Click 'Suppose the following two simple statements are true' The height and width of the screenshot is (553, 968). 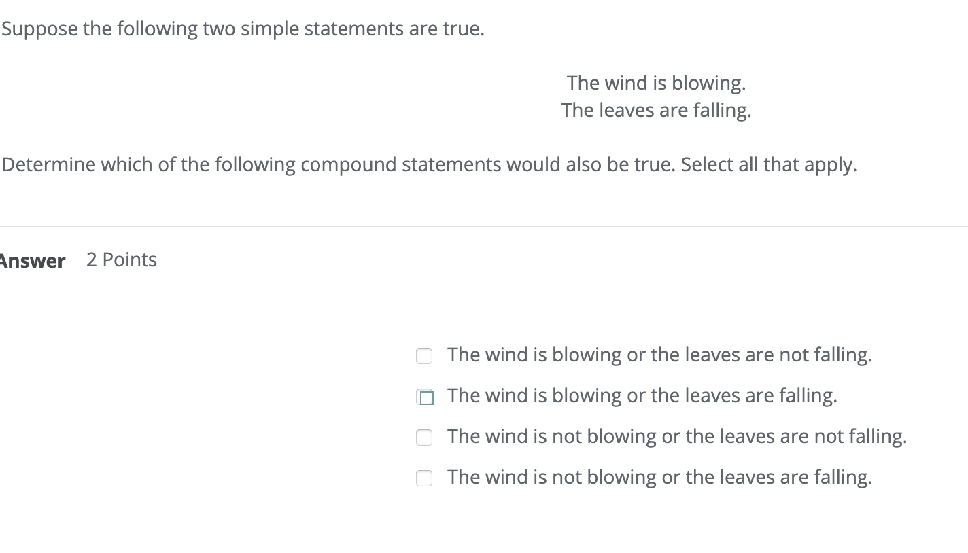click(242, 29)
